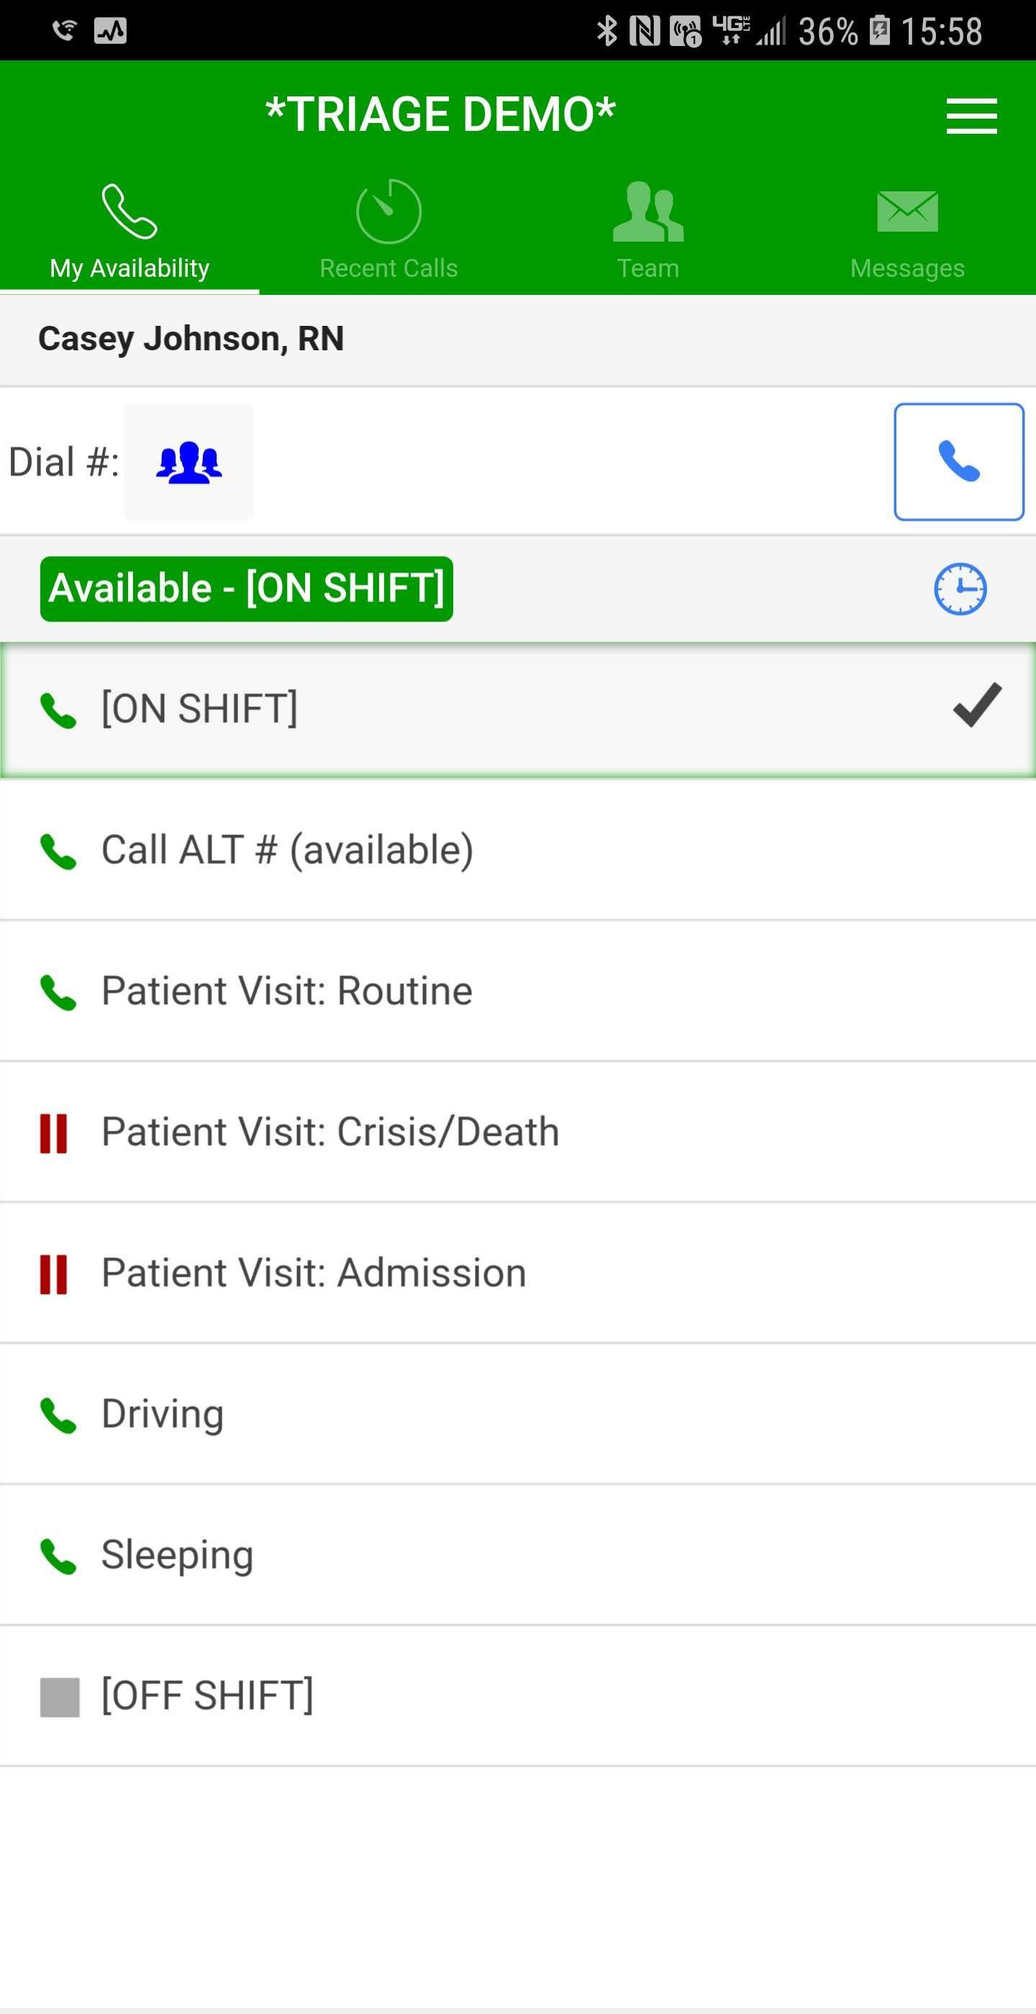
Task: Choose Patient Visit: Admission status
Action: tap(516, 1273)
